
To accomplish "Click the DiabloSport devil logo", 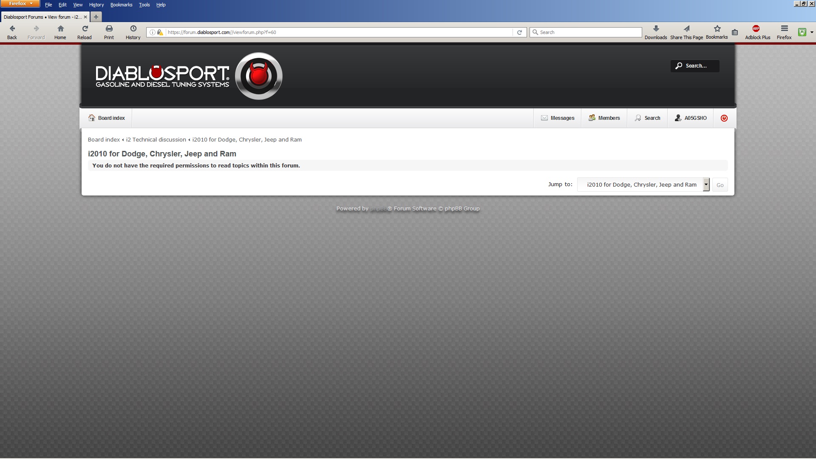I will point(258,76).
